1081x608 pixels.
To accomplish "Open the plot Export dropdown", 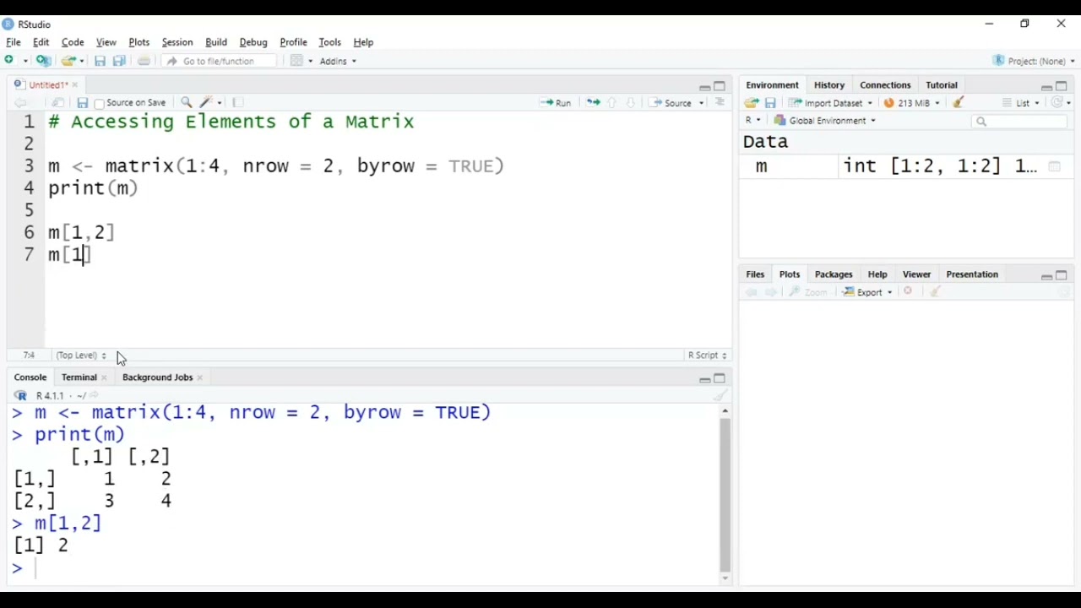I will point(867,292).
